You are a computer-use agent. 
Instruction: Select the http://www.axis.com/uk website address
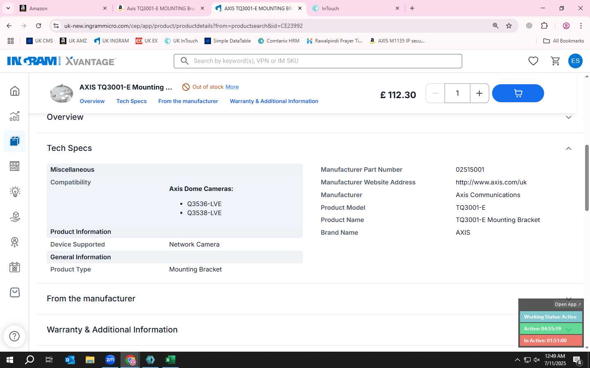pos(491,182)
